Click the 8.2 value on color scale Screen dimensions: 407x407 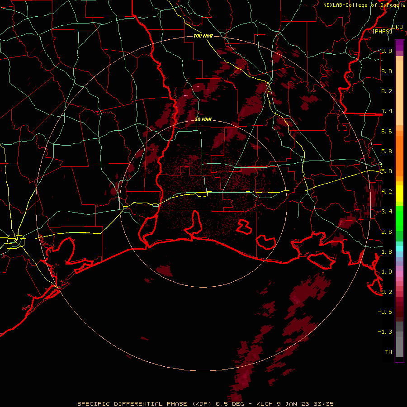point(387,91)
